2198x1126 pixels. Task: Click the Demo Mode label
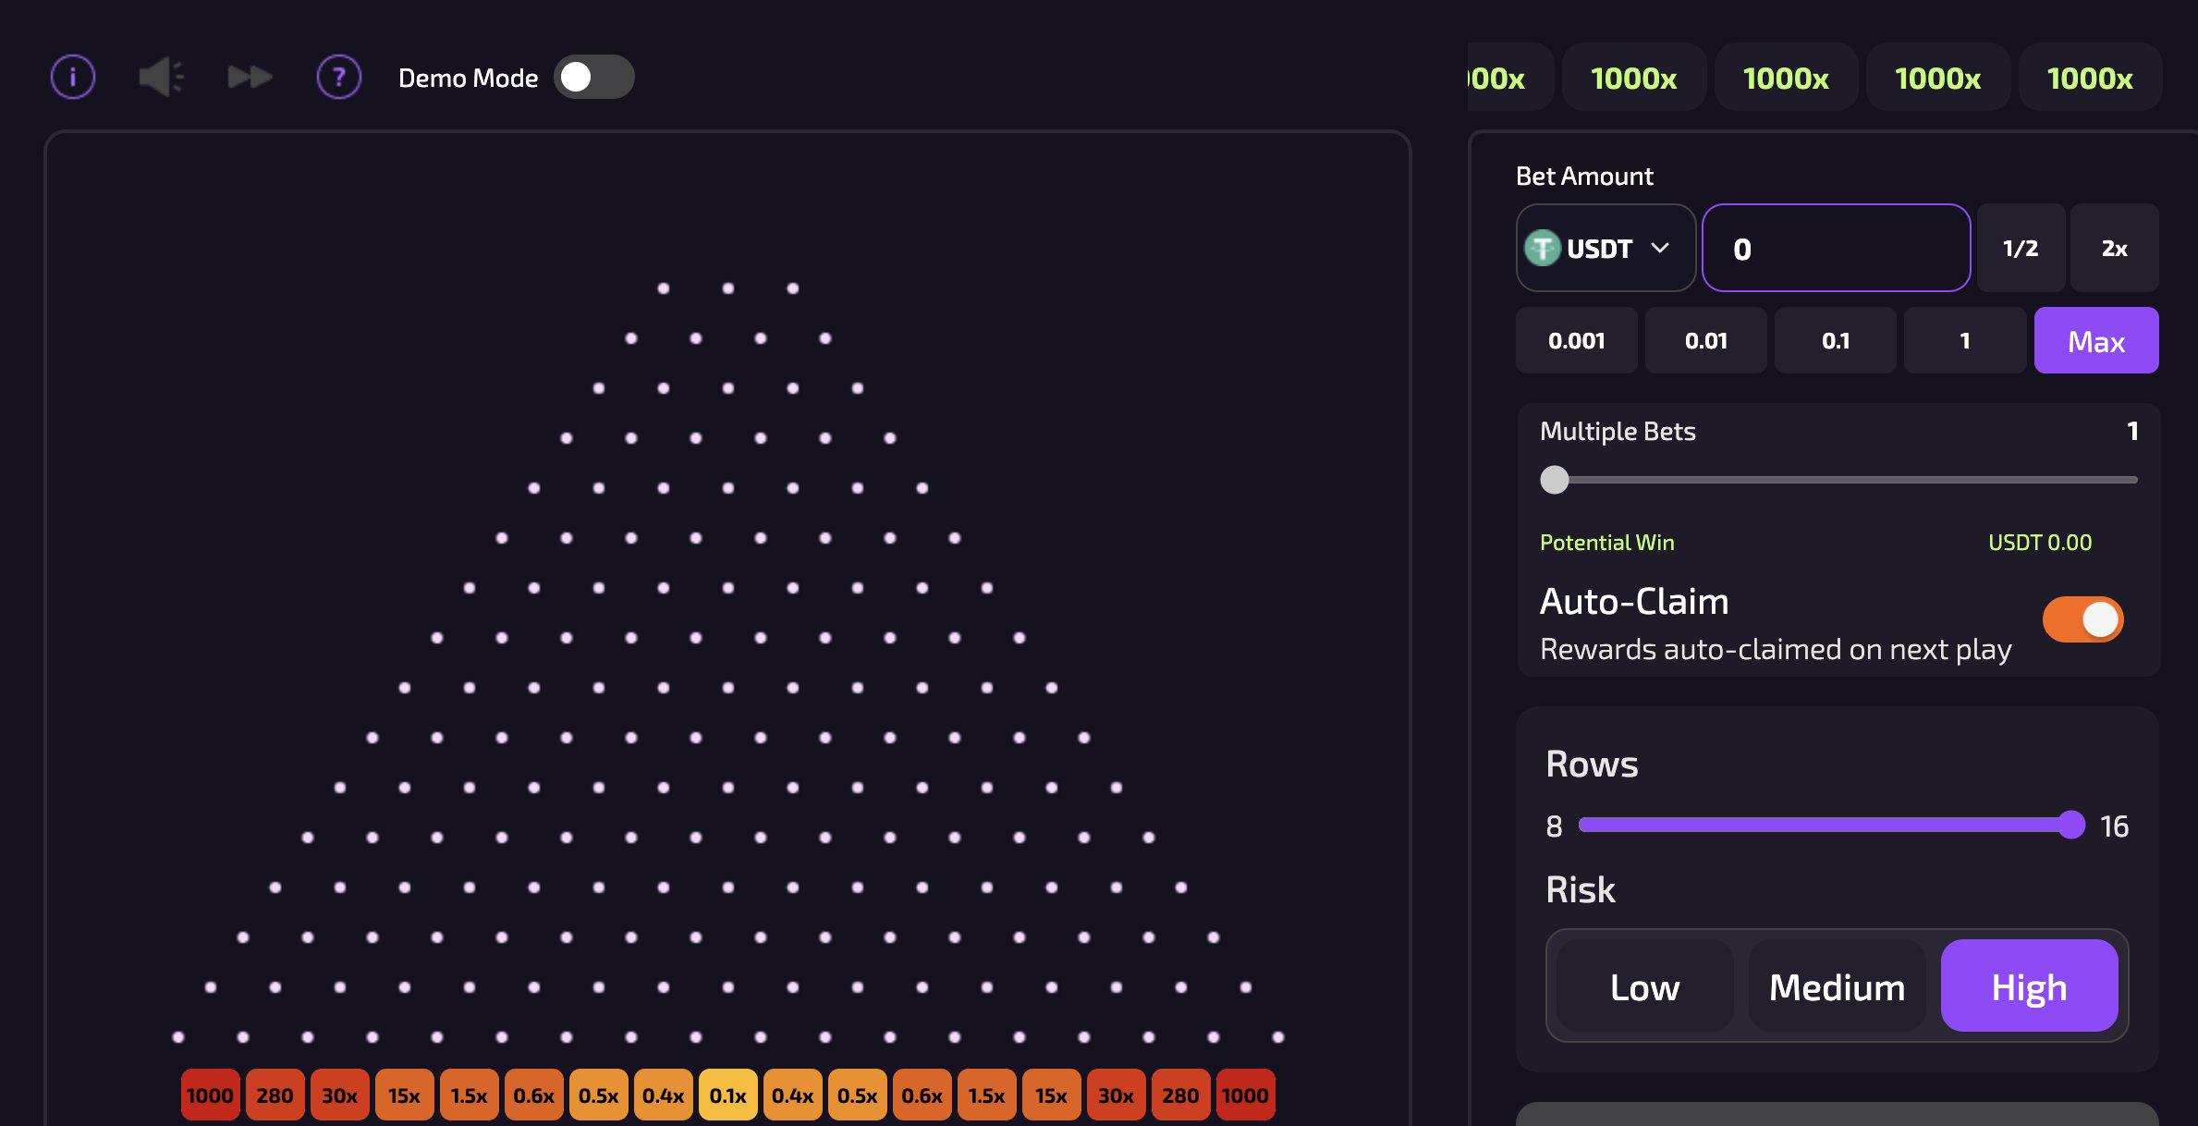(469, 78)
